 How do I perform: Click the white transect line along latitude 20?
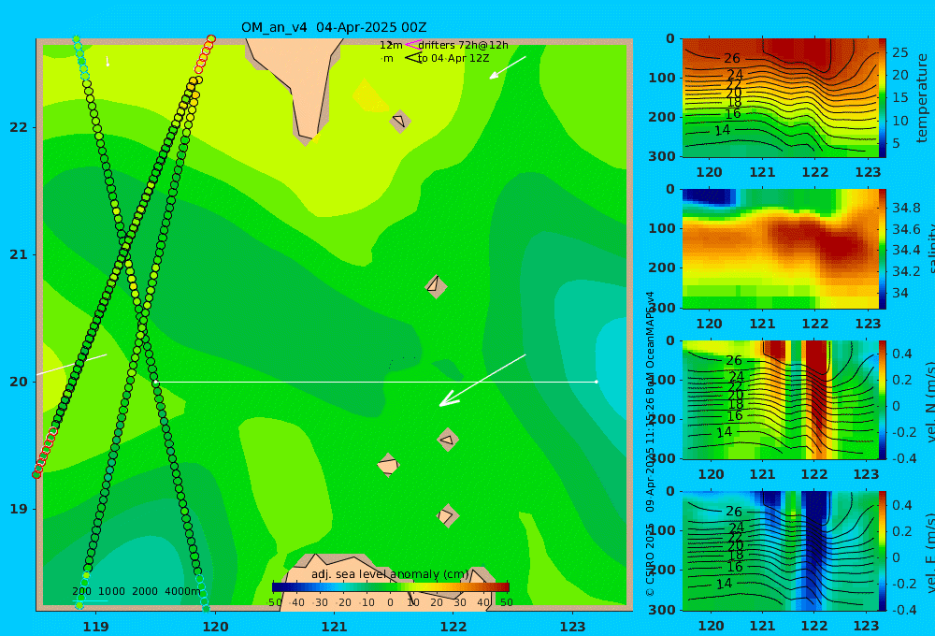tap(376, 382)
